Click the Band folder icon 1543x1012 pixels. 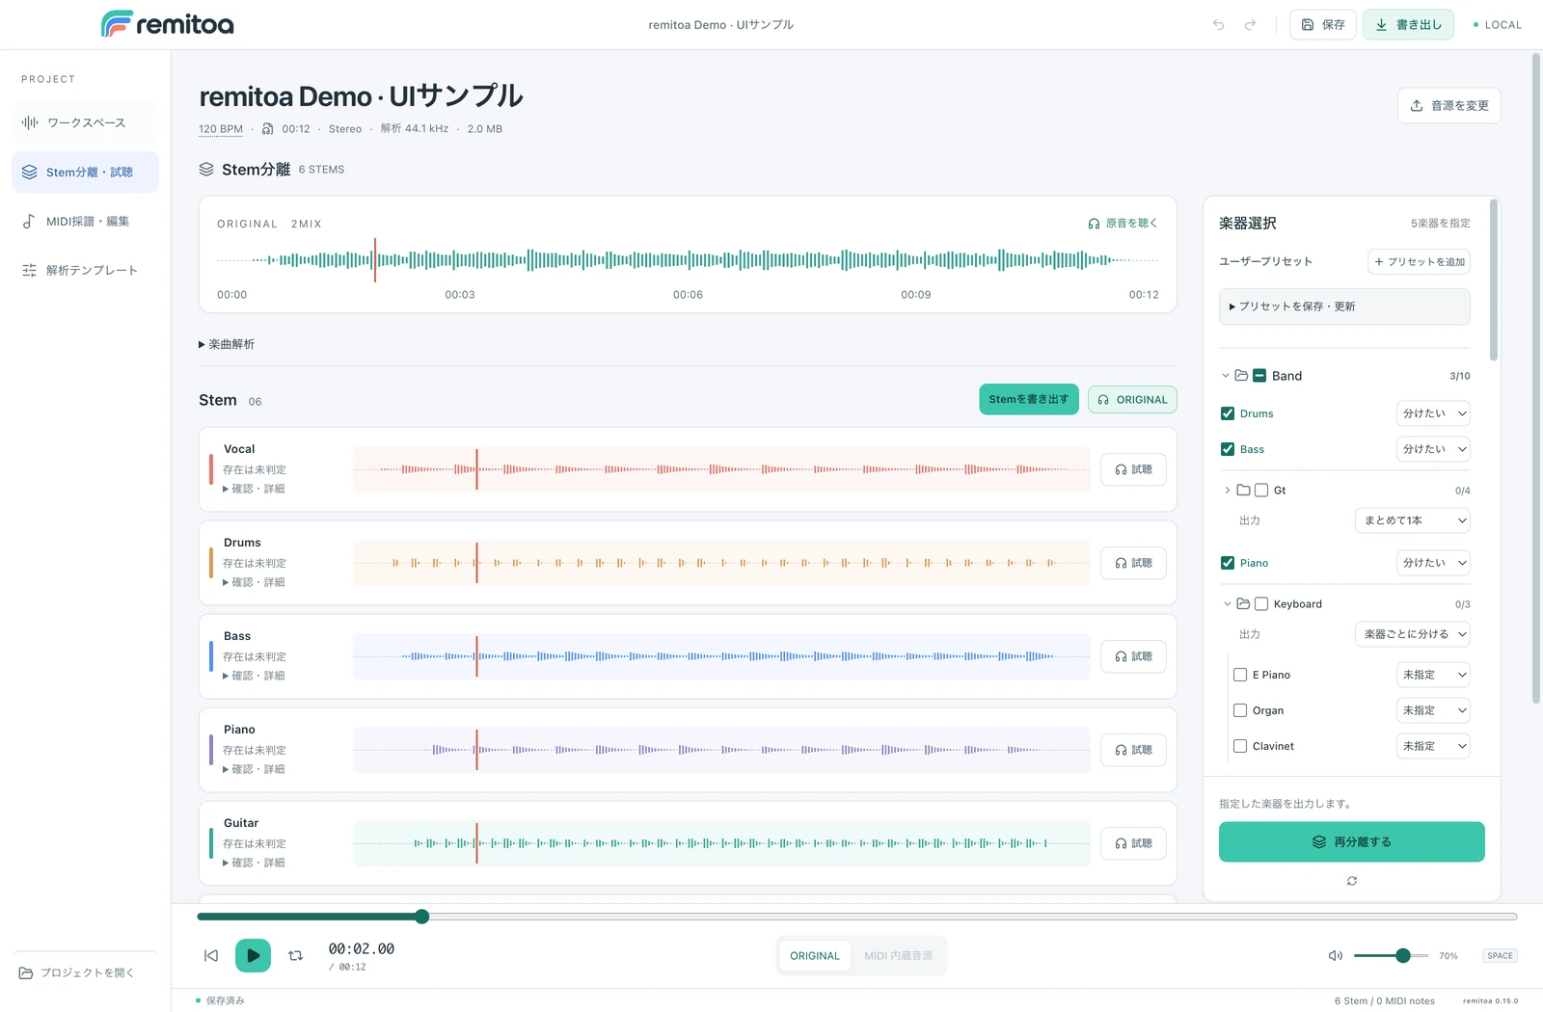click(1241, 376)
